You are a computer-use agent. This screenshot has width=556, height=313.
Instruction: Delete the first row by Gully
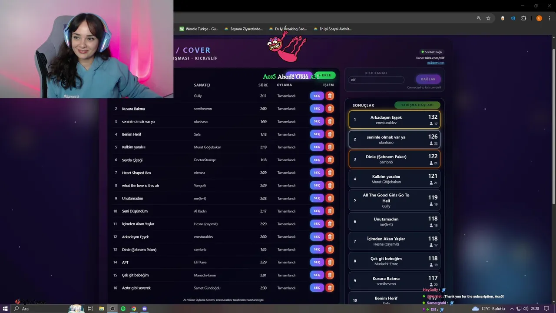coord(330,96)
